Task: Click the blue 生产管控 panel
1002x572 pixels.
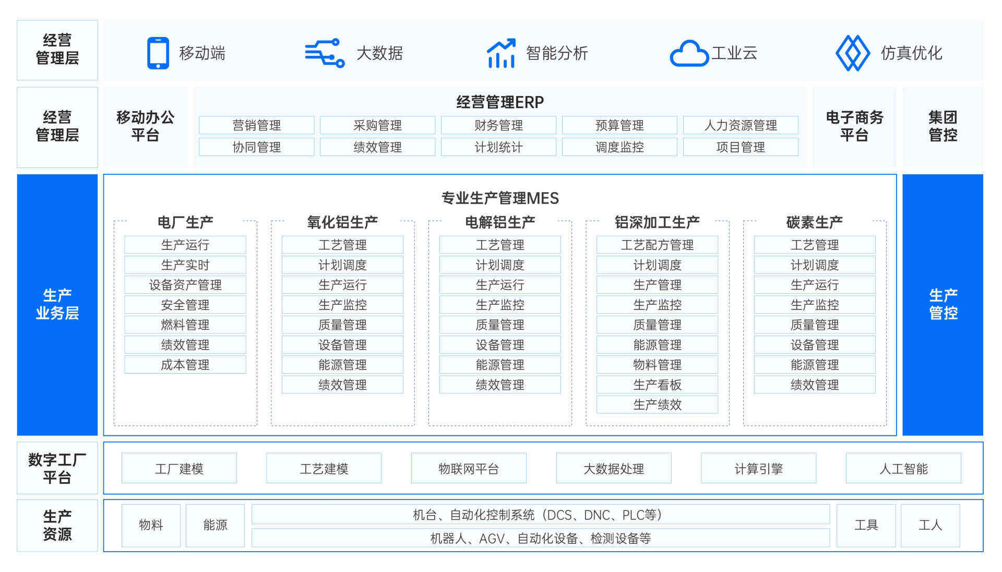Action: [x=943, y=304]
